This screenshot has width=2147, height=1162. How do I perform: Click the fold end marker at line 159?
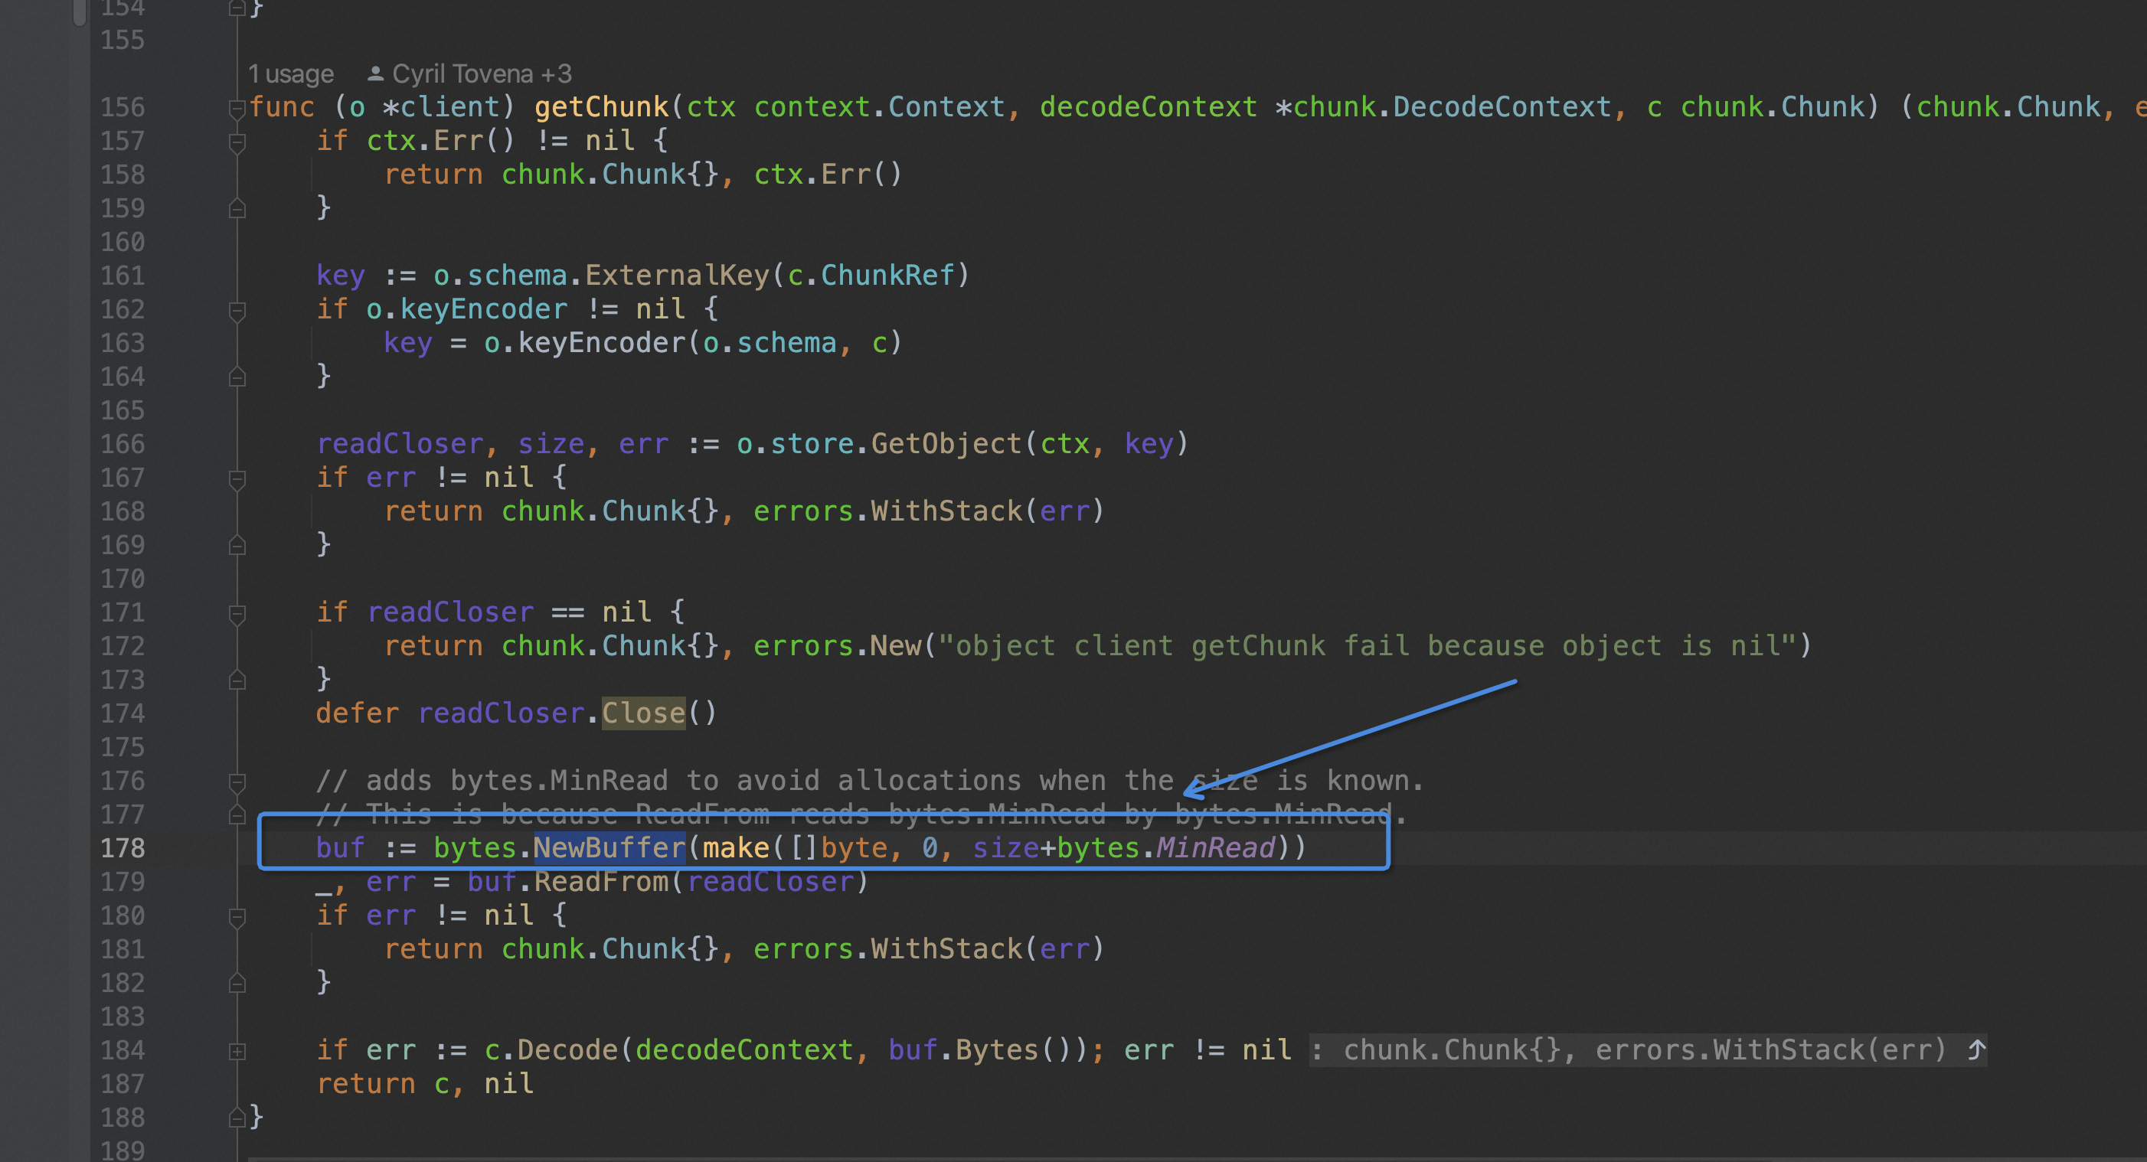click(x=237, y=208)
